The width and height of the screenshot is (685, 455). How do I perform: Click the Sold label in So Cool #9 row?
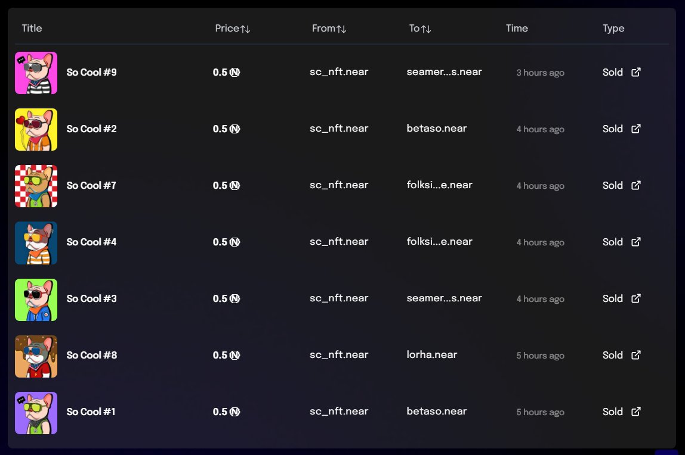[612, 72]
